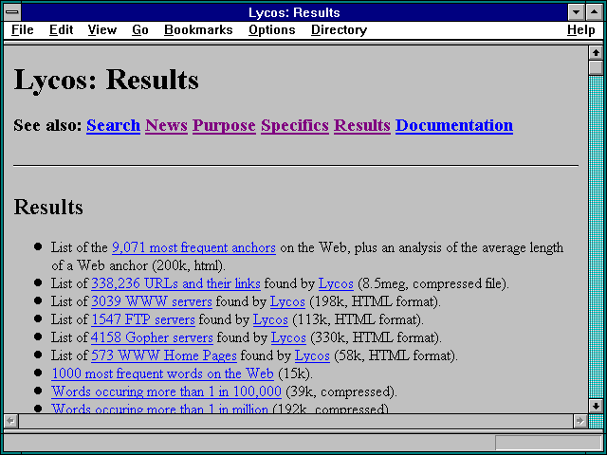Click the horizontal scrollbar left arrow

[x=10, y=421]
